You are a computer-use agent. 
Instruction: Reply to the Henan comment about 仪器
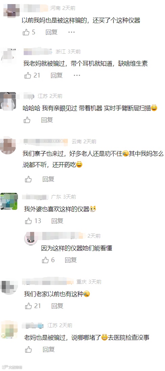click(51, 32)
